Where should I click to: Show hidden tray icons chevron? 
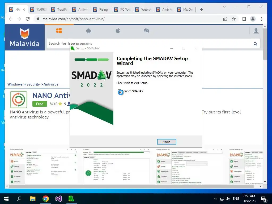click(215, 199)
